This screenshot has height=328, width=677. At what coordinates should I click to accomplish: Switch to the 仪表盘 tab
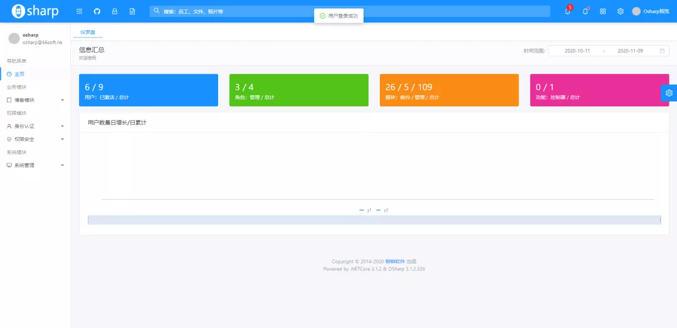(x=88, y=32)
